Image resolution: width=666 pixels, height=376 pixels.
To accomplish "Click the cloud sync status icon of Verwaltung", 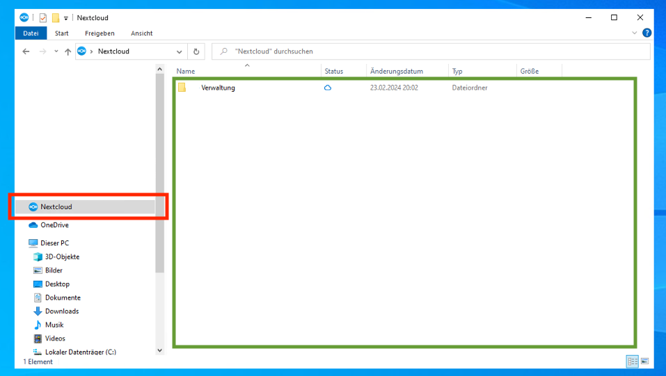I will [328, 88].
